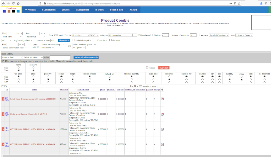The width and height of the screenshot is (271, 162).
Task: Open the Products menu
Action: click(30, 10)
